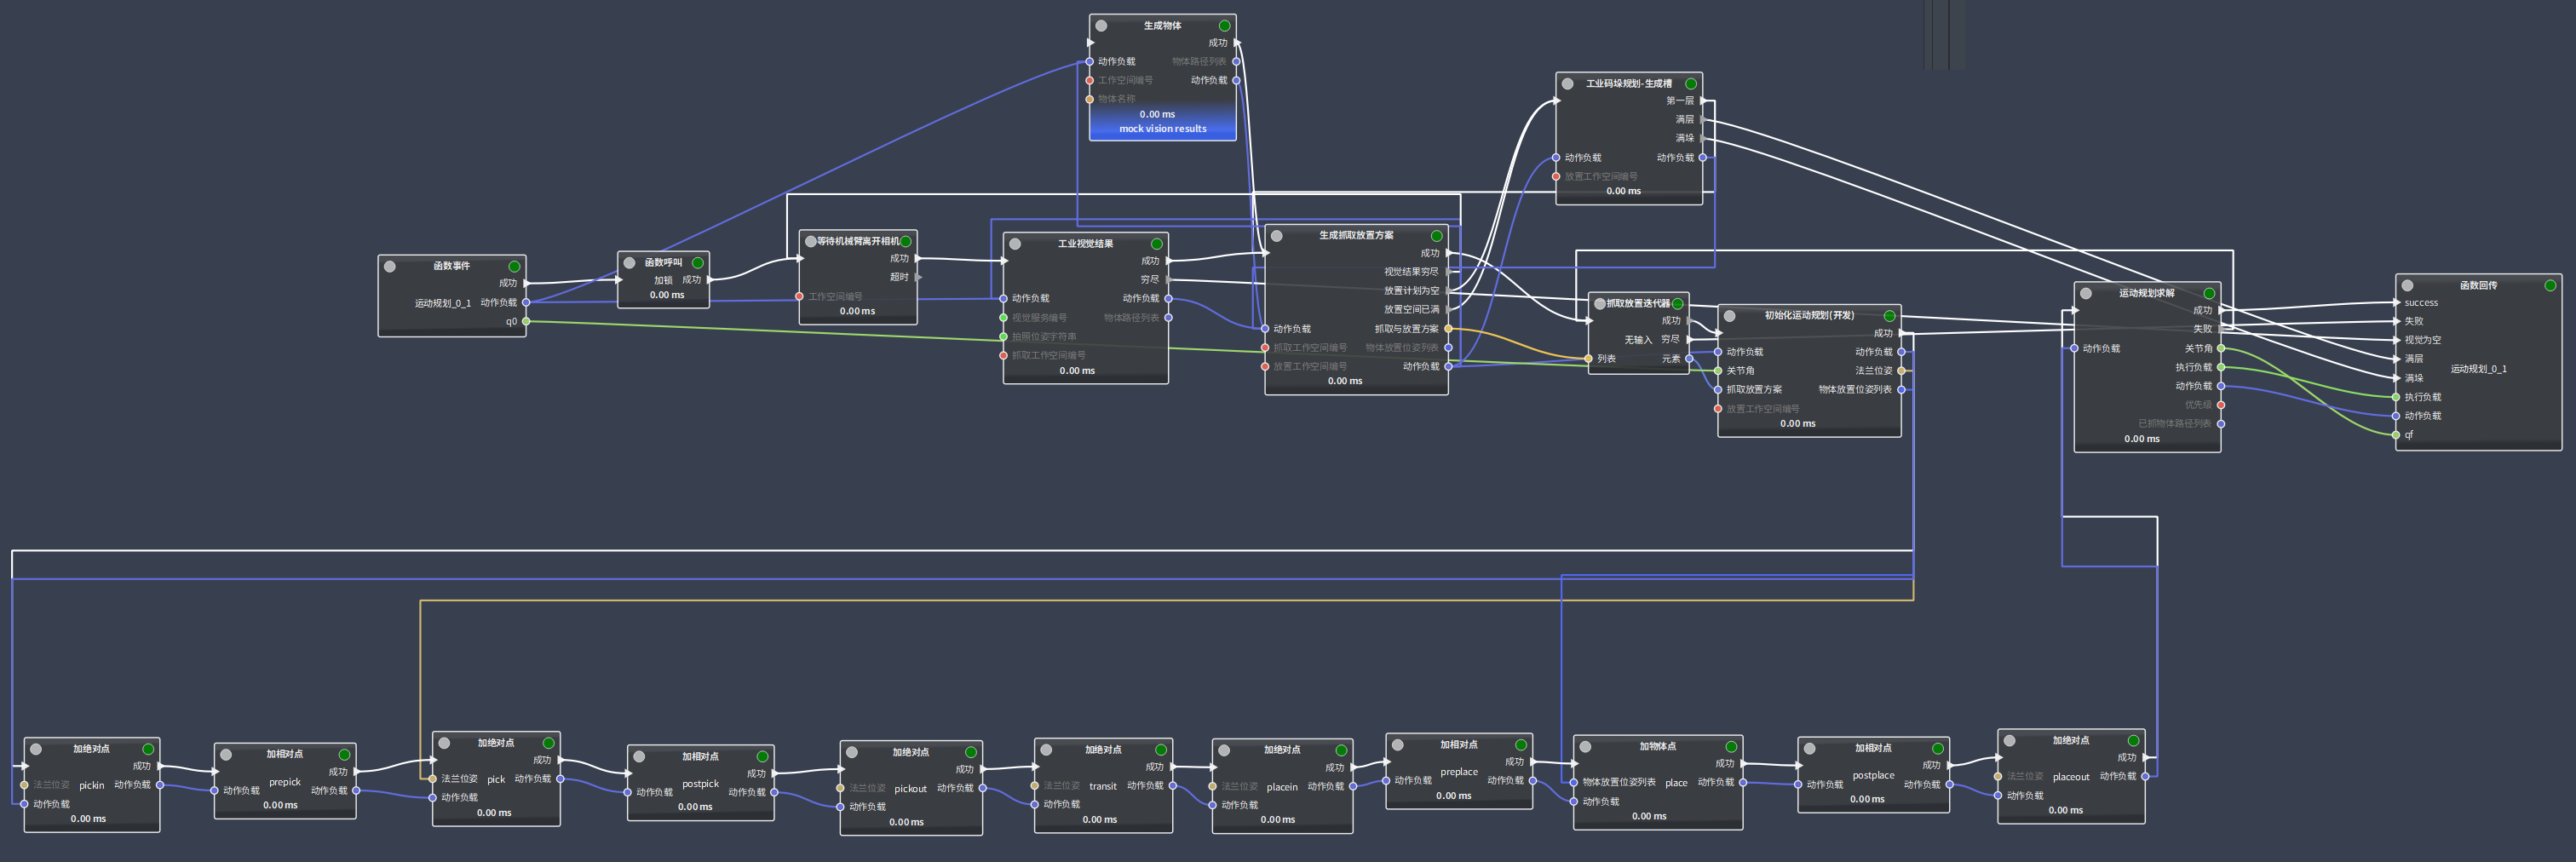This screenshot has height=862, width=2576.
Task: Select the 抓取放置迭代器 node title
Action: [1638, 303]
